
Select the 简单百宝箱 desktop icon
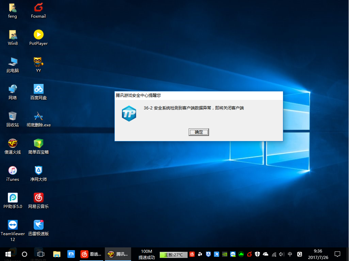coord(38,146)
